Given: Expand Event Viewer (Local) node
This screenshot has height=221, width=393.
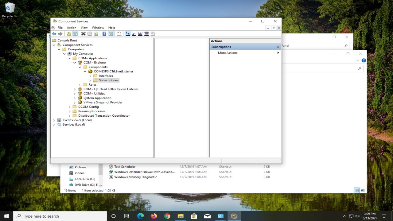Looking at the screenshot, I should click(54, 120).
